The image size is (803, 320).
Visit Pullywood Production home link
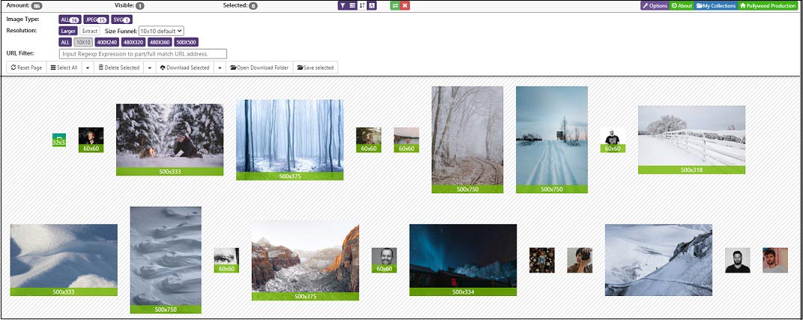[768, 6]
